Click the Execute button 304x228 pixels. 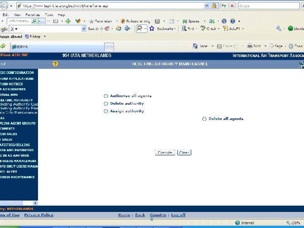click(165, 152)
